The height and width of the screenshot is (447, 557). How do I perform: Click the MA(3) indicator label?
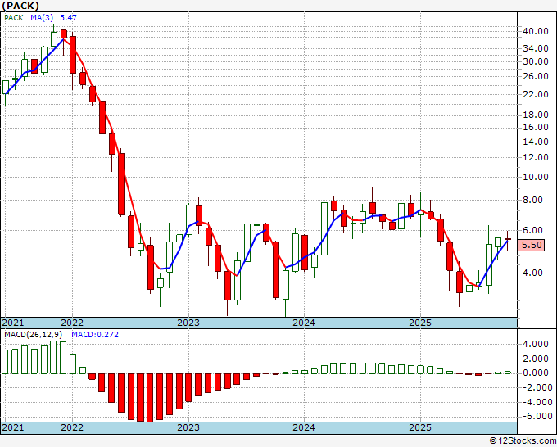pos(42,18)
